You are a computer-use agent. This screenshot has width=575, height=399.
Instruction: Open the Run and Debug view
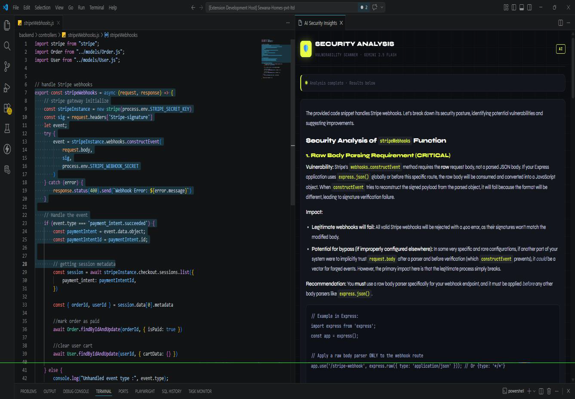pyautogui.click(x=7, y=87)
